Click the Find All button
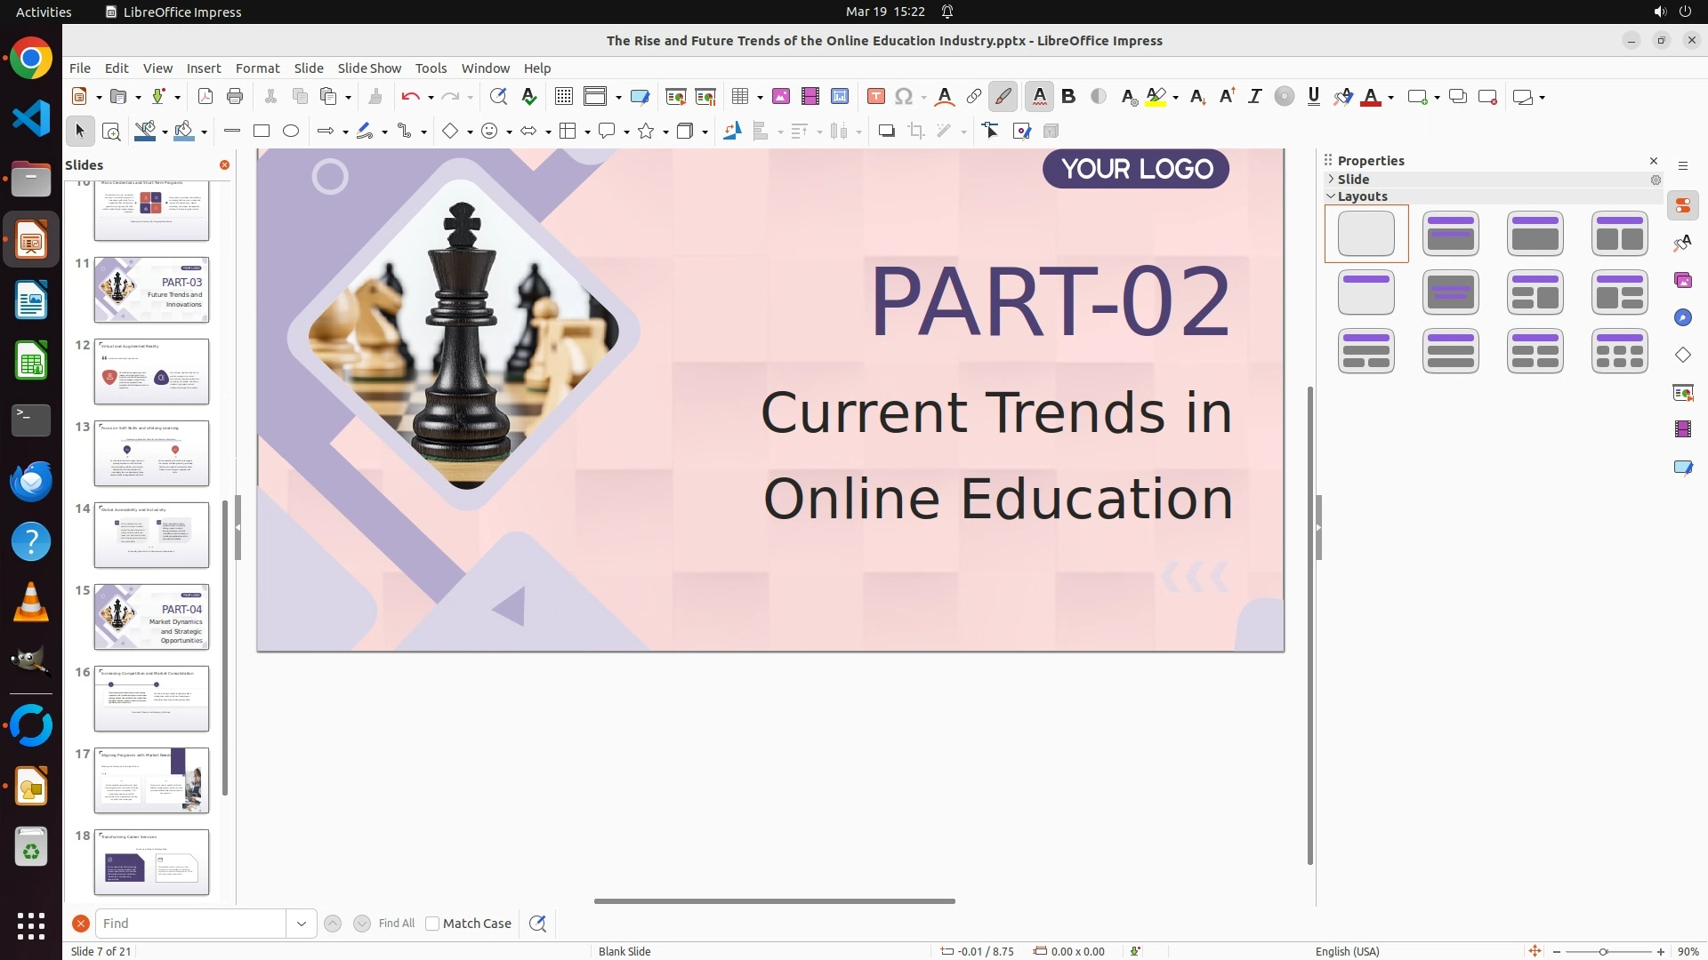 coord(396,924)
